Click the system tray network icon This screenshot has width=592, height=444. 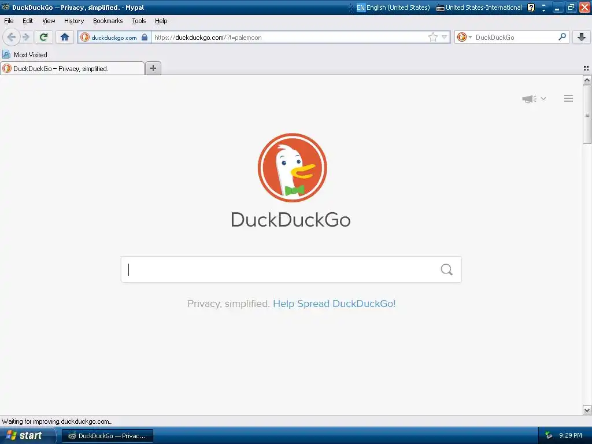(x=549, y=435)
